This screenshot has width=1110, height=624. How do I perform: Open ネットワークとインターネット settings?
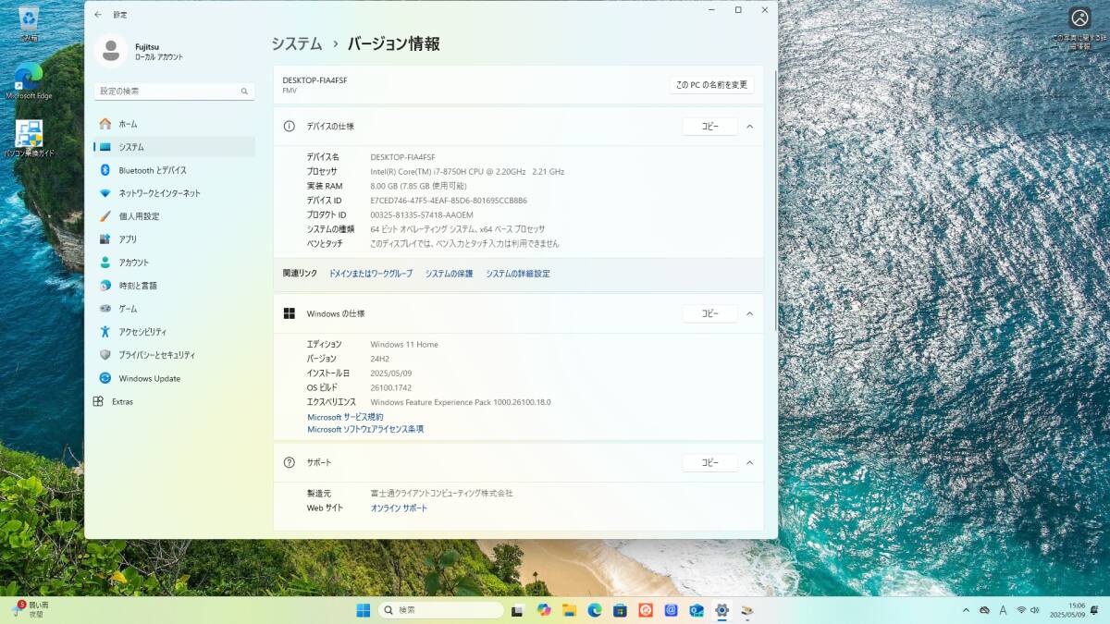pyautogui.click(x=174, y=193)
